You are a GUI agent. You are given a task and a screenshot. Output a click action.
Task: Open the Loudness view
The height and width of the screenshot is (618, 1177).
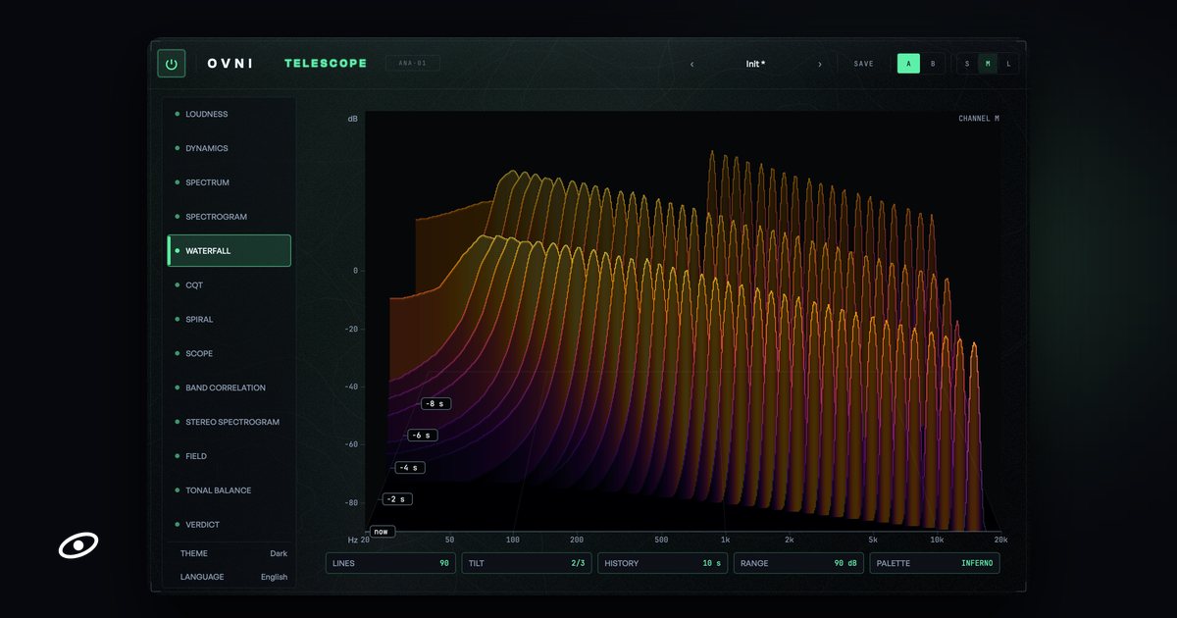pyautogui.click(x=230, y=114)
